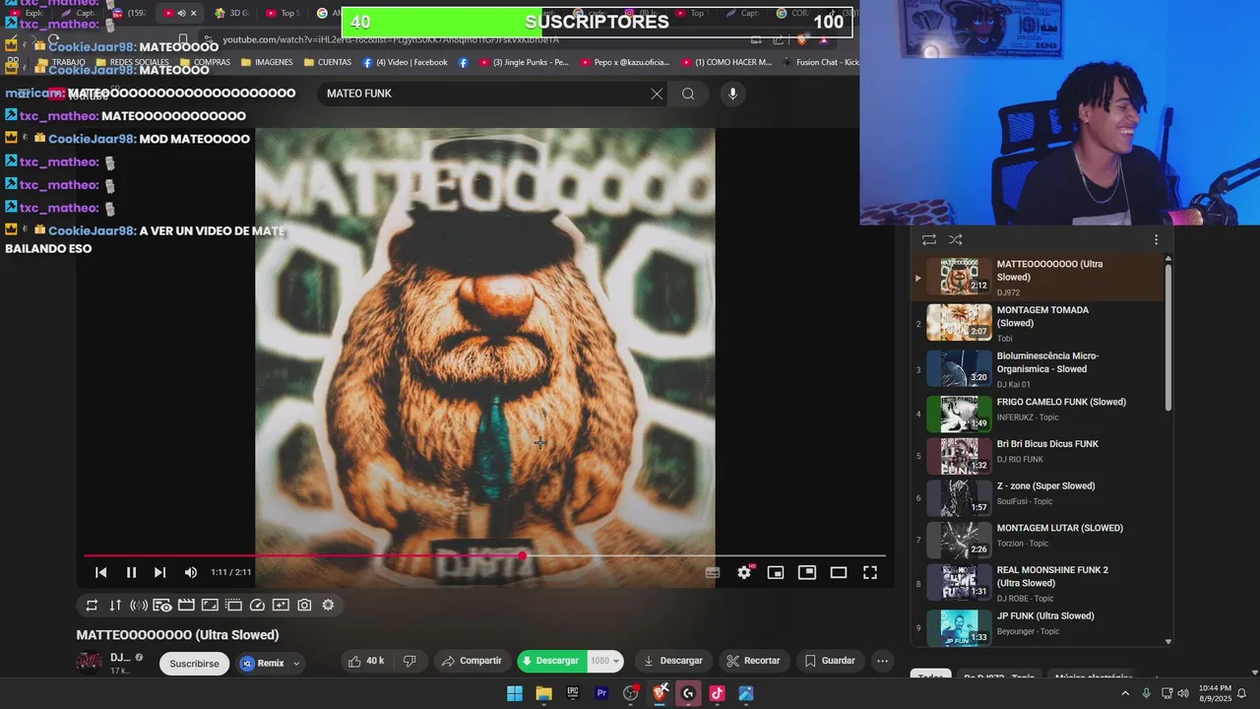Image resolution: width=1260 pixels, height=709 pixels.
Task: Click the search magnifier button
Action: [x=688, y=94]
